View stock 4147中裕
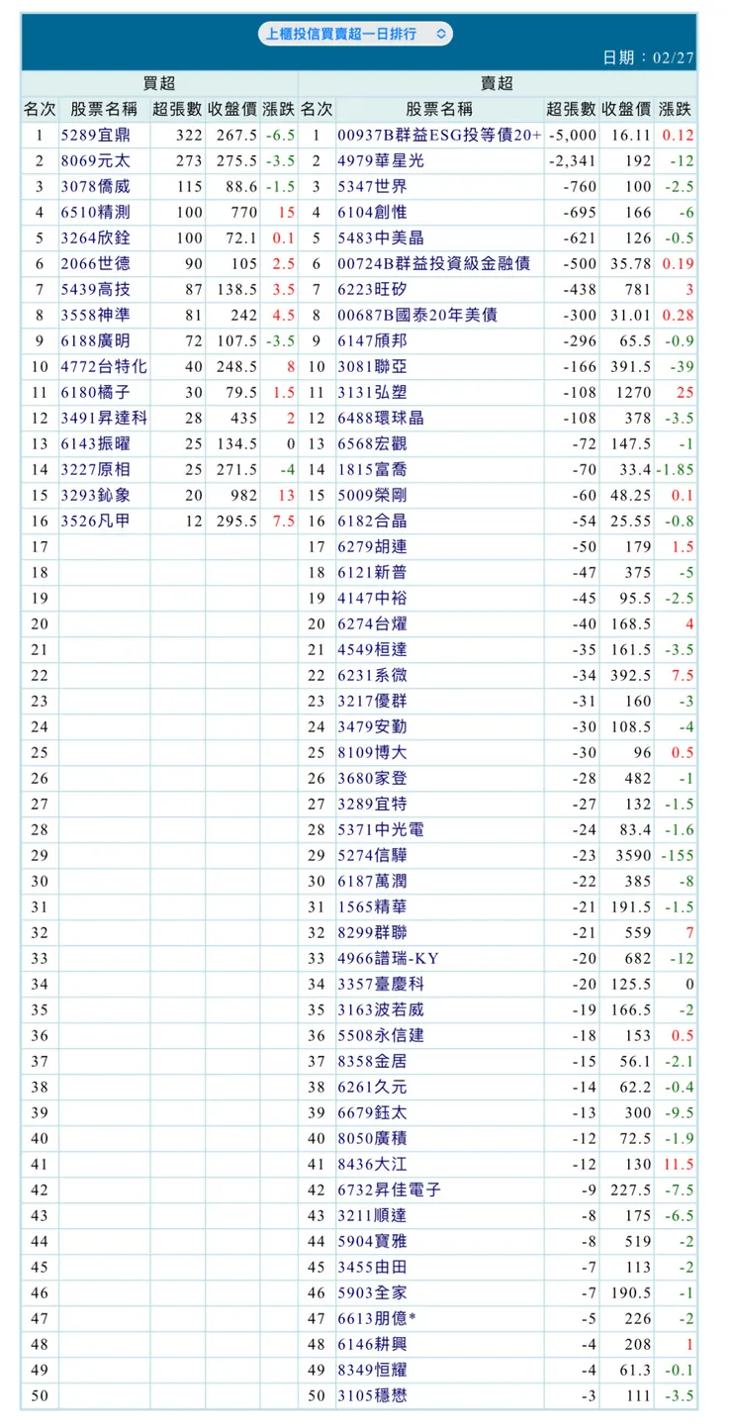This screenshot has height=1428, width=732. click(x=372, y=598)
